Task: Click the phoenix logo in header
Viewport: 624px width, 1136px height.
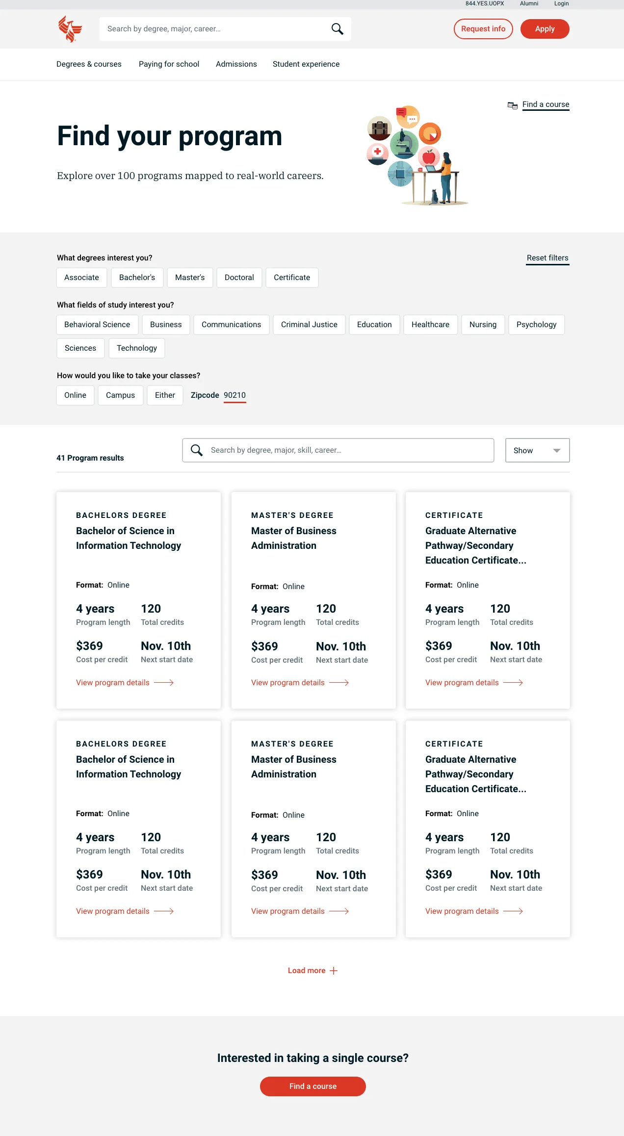Action: pyautogui.click(x=70, y=29)
